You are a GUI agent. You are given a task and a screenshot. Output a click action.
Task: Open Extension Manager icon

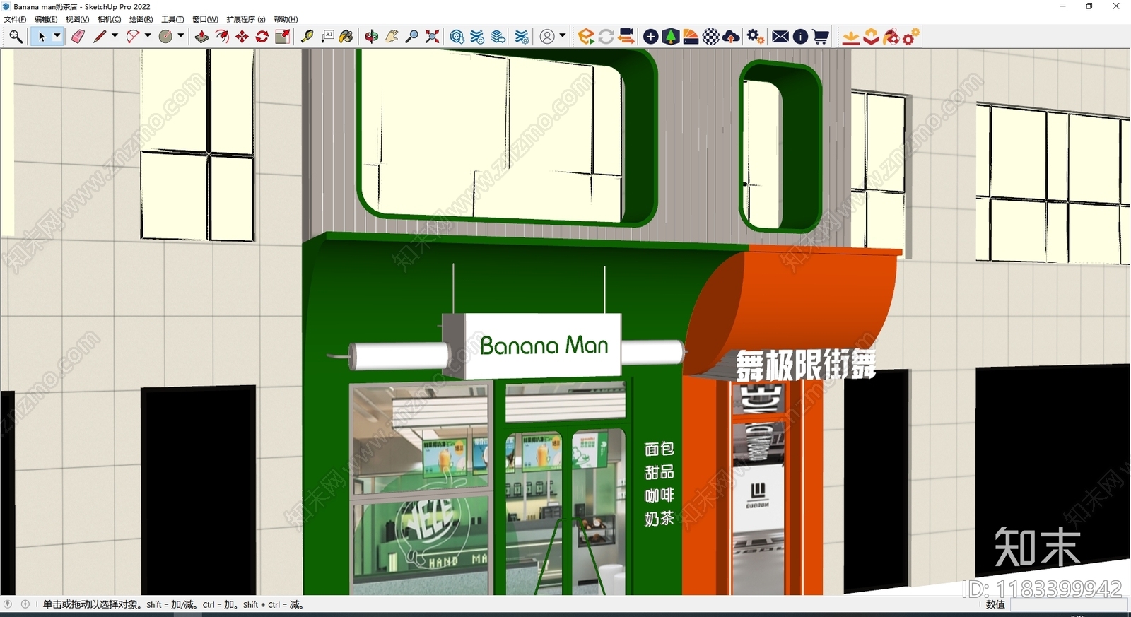tap(522, 37)
